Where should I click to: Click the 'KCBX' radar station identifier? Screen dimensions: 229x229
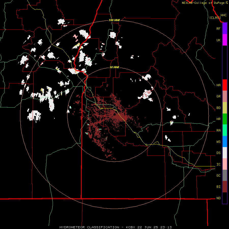(131, 227)
